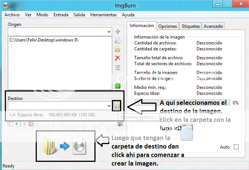This screenshot has height=170, width=249.
Task: Click the Tamaño de la imagen label
Action: (156, 73)
